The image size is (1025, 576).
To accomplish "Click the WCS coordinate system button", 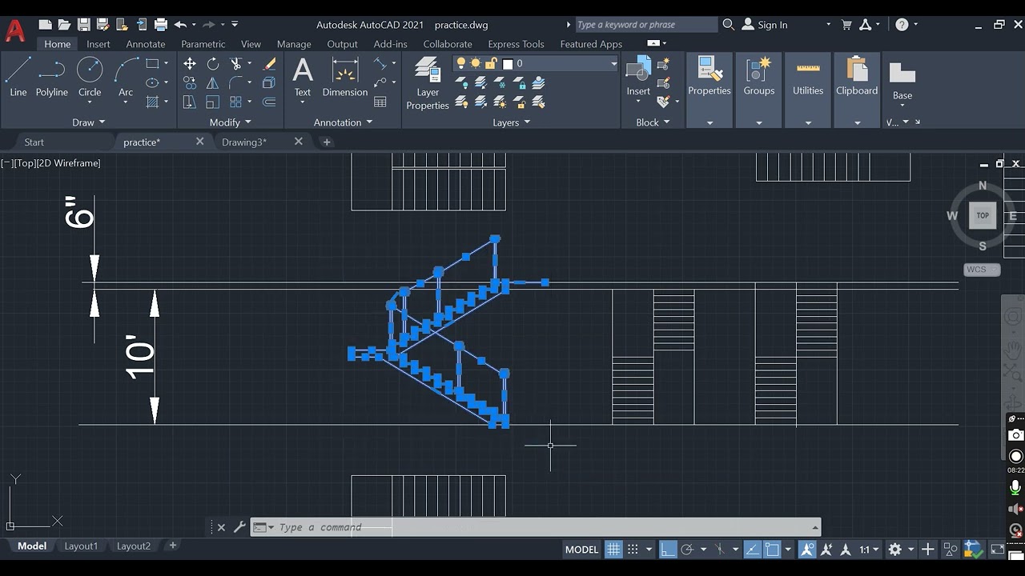I will click(x=982, y=270).
